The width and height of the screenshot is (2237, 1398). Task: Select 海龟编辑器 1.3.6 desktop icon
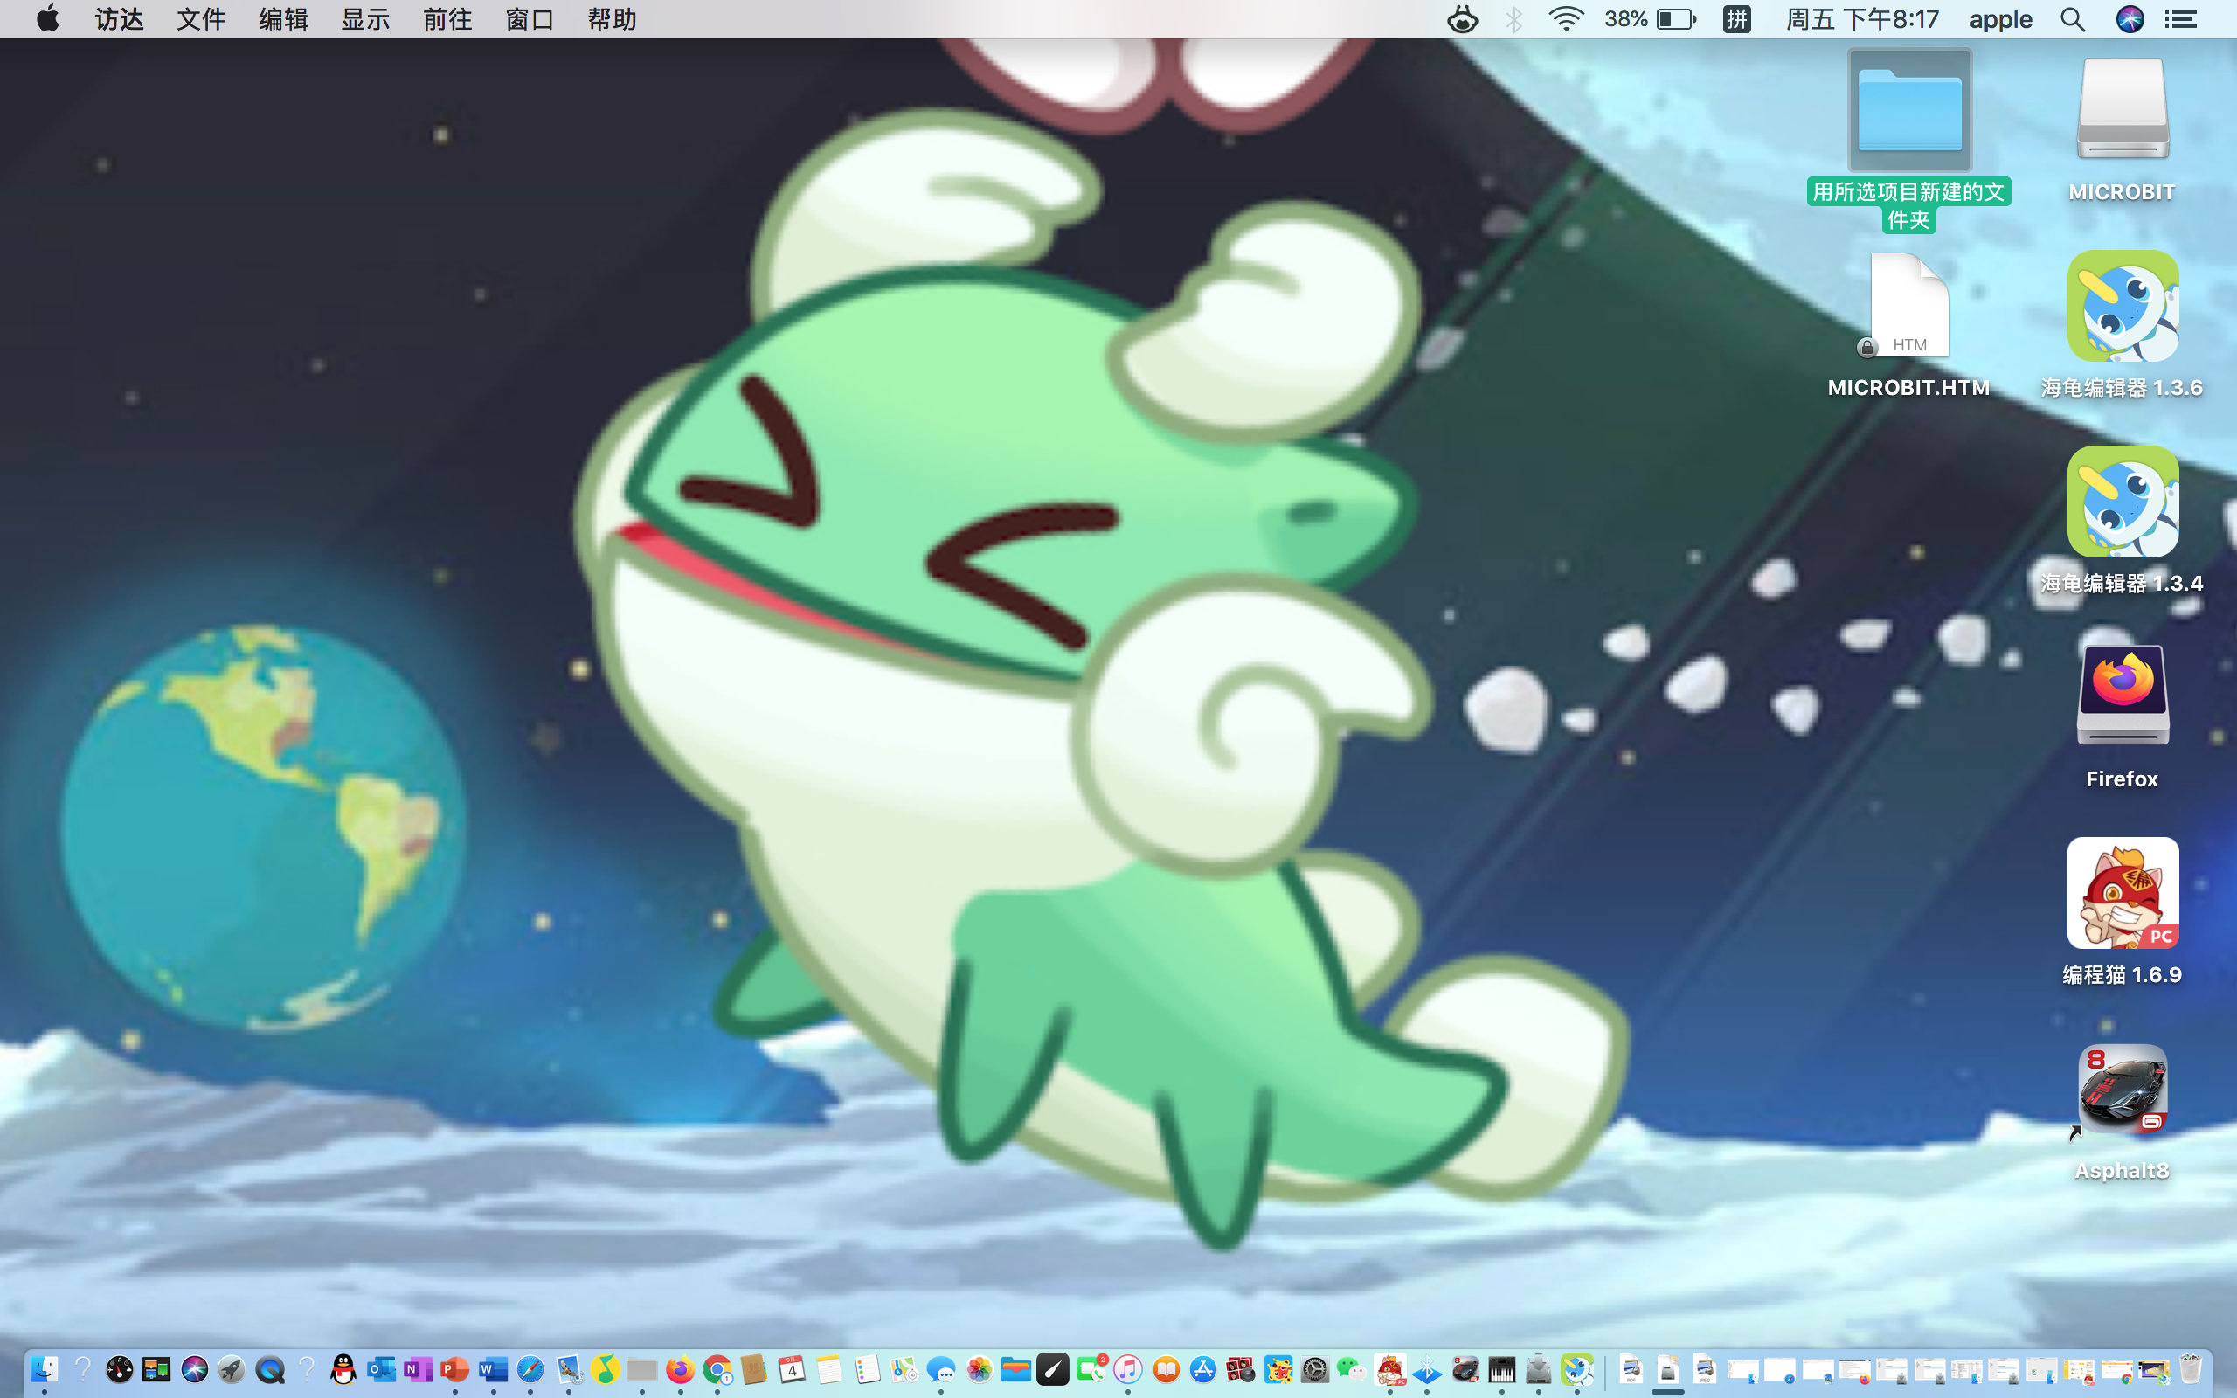(x=2123, y=306)
